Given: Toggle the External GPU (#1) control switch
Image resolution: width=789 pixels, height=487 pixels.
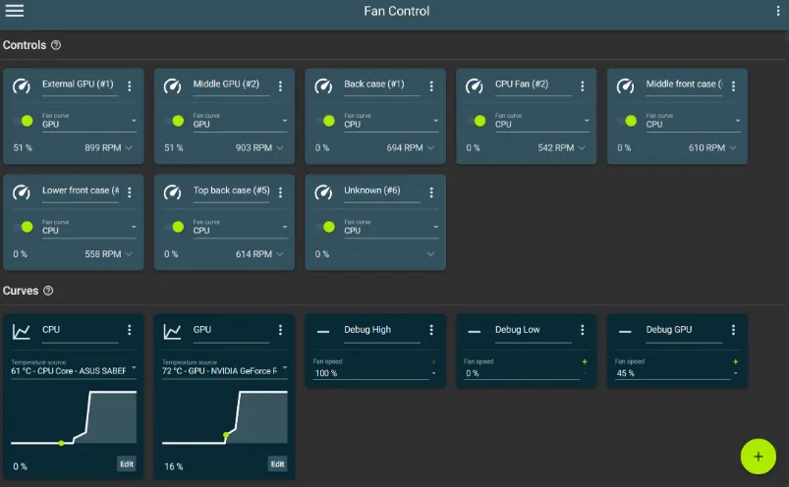Looking at the screenshot, I should (x=24, y=121).
